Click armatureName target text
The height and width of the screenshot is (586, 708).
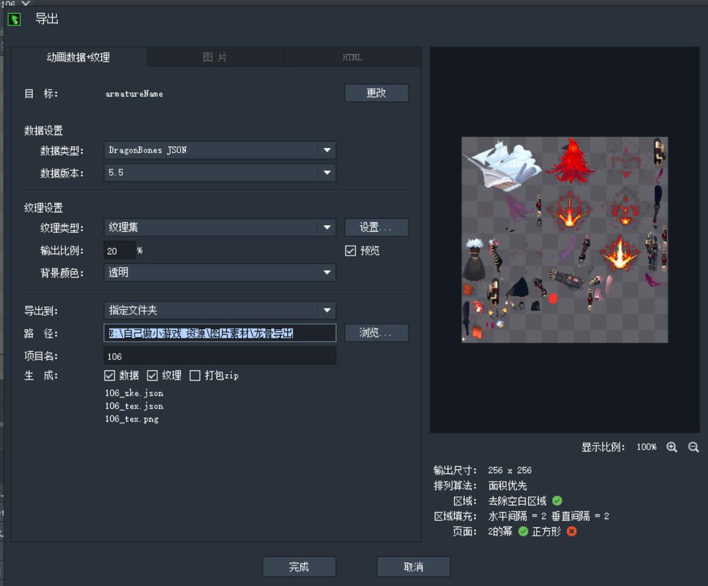[134, 94]
